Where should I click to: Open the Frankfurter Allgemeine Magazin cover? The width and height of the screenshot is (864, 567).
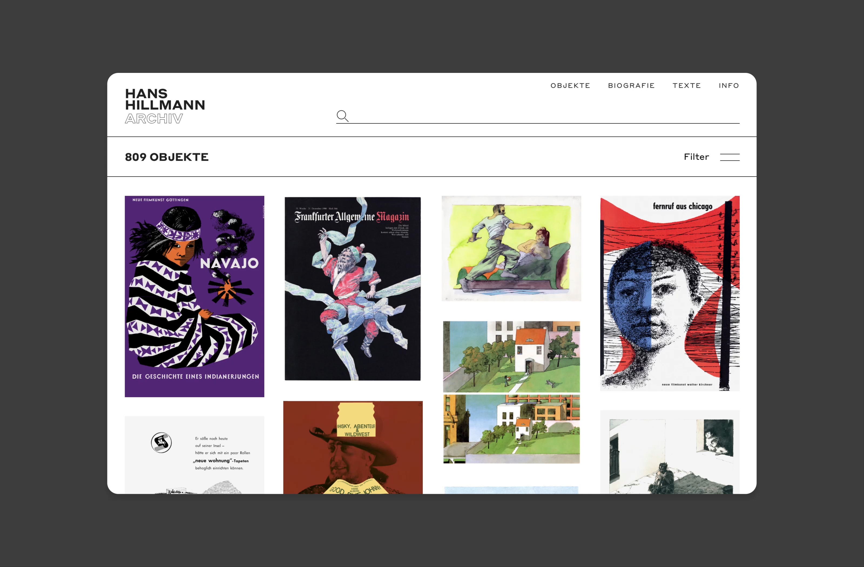(353, 289)
